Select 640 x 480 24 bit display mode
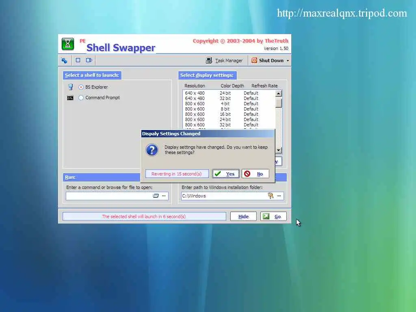Screen dimensions: 416x312 (x=229, y=93)
